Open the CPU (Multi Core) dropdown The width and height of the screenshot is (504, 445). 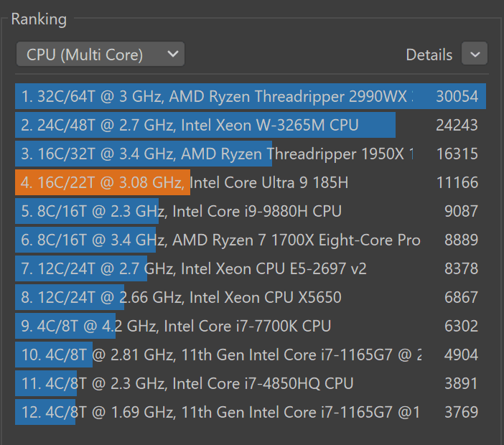(101, 54)
